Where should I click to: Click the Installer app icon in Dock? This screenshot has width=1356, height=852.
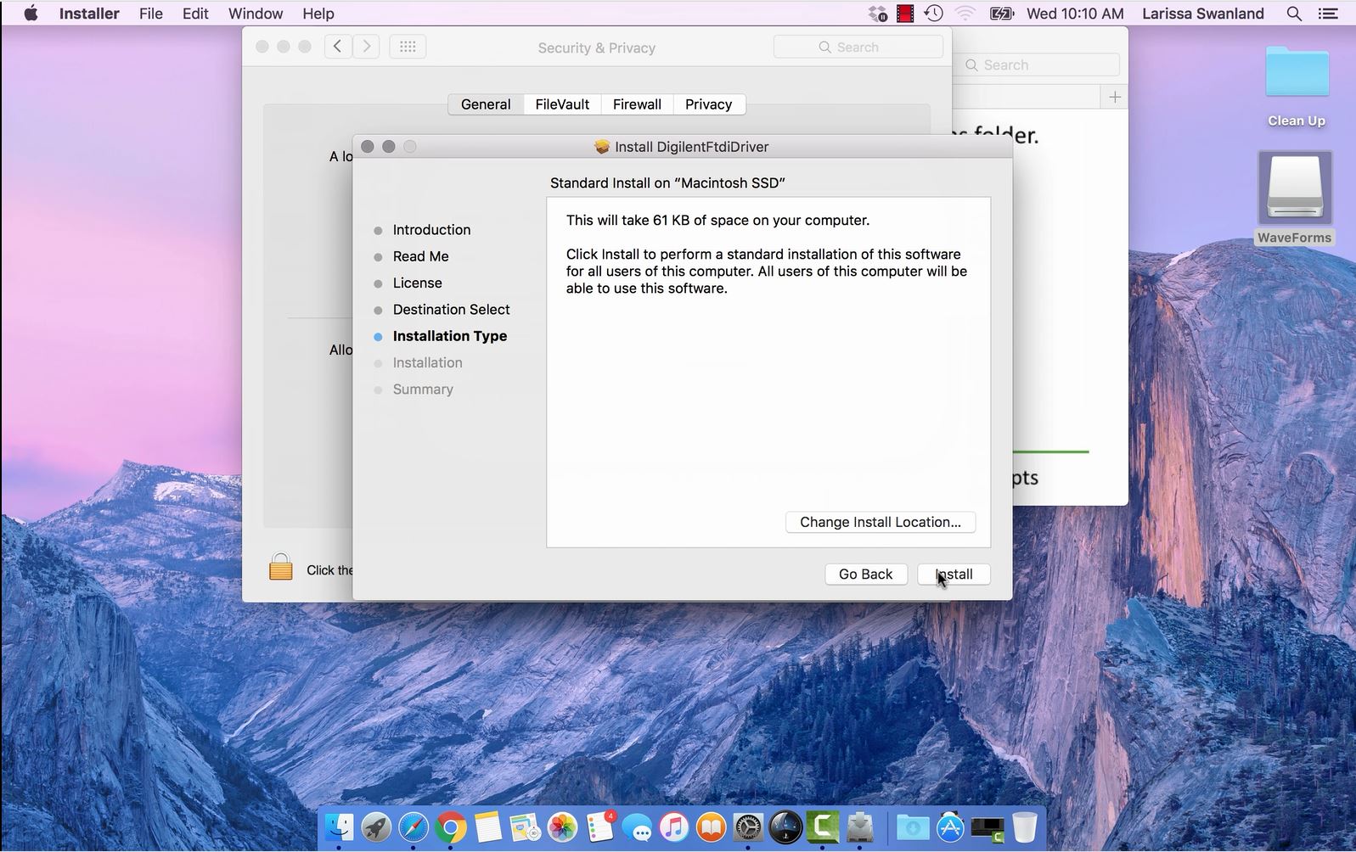coord(860,827)
